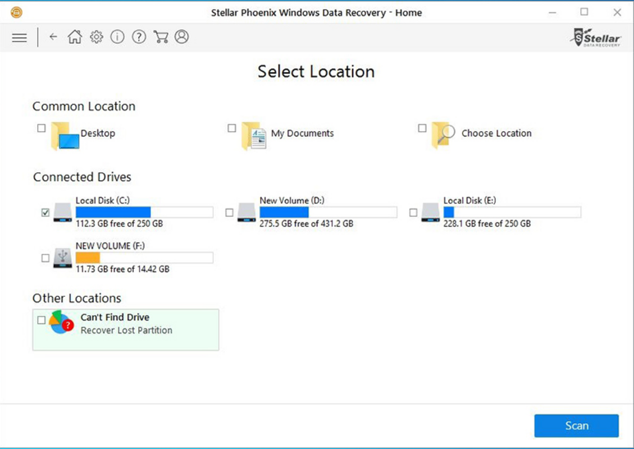Click the app icon in the title bar
Viewport: 634px width, 449px height.
click(17, 12)
